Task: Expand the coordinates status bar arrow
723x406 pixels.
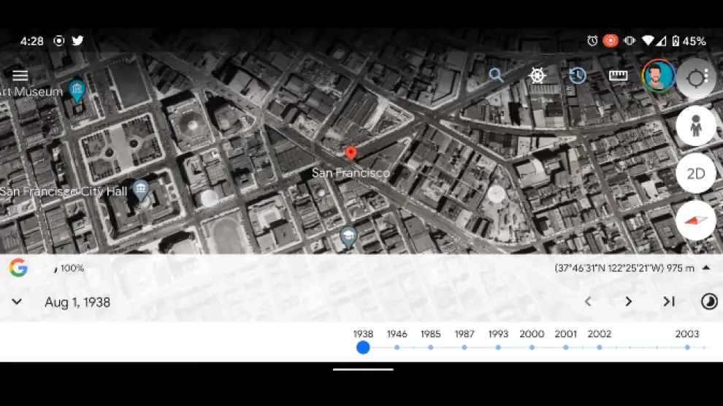Action: (x=706, y=268)
